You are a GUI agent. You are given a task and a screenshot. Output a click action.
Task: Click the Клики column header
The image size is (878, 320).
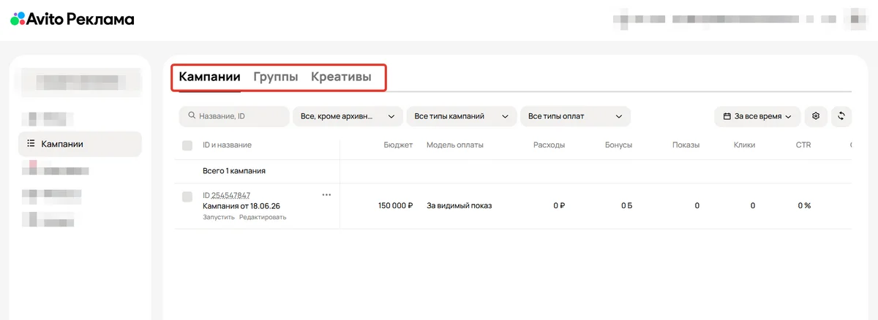[744, 145]
